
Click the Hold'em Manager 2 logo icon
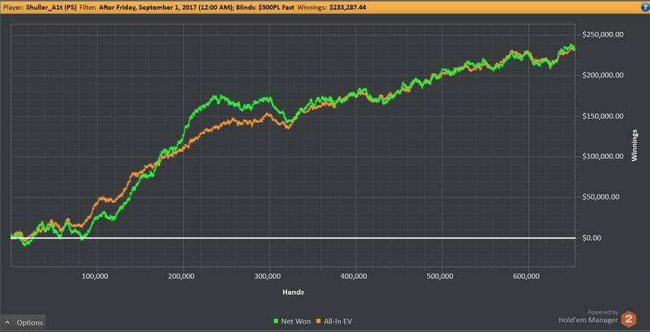[629, 318]
